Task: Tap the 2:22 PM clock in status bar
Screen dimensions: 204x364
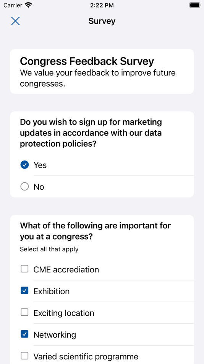Action: click(x=102, y=5)
